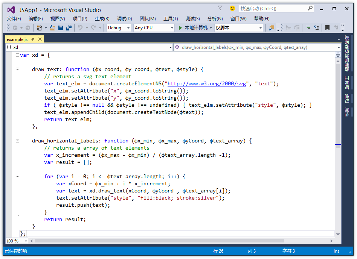Open the 仅脚本 debugger type dropdown
The image size is (357, 259).
(239, 28)
